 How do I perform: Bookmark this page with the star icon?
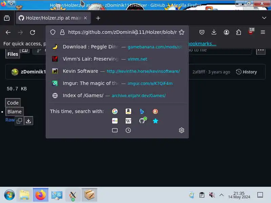tap(182, 32)
